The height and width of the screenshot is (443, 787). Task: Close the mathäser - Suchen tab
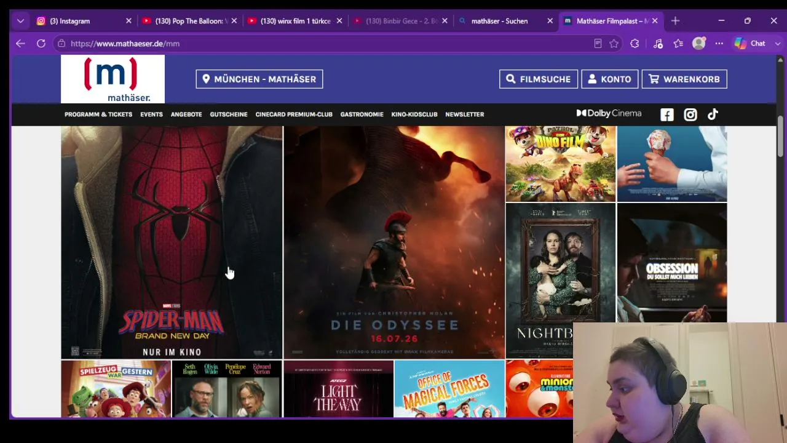pos(550,21)
